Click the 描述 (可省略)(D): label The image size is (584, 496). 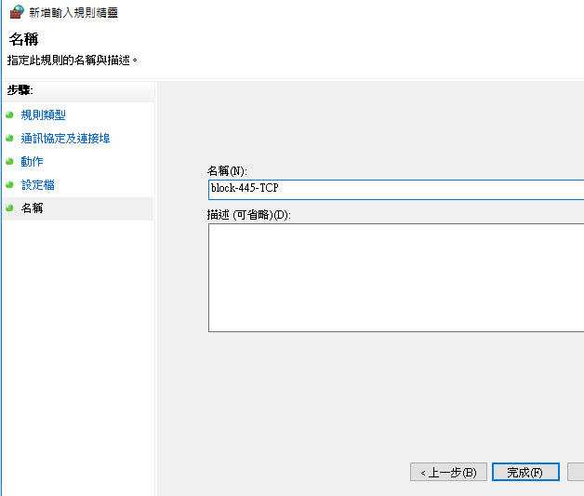coord(249,215)
